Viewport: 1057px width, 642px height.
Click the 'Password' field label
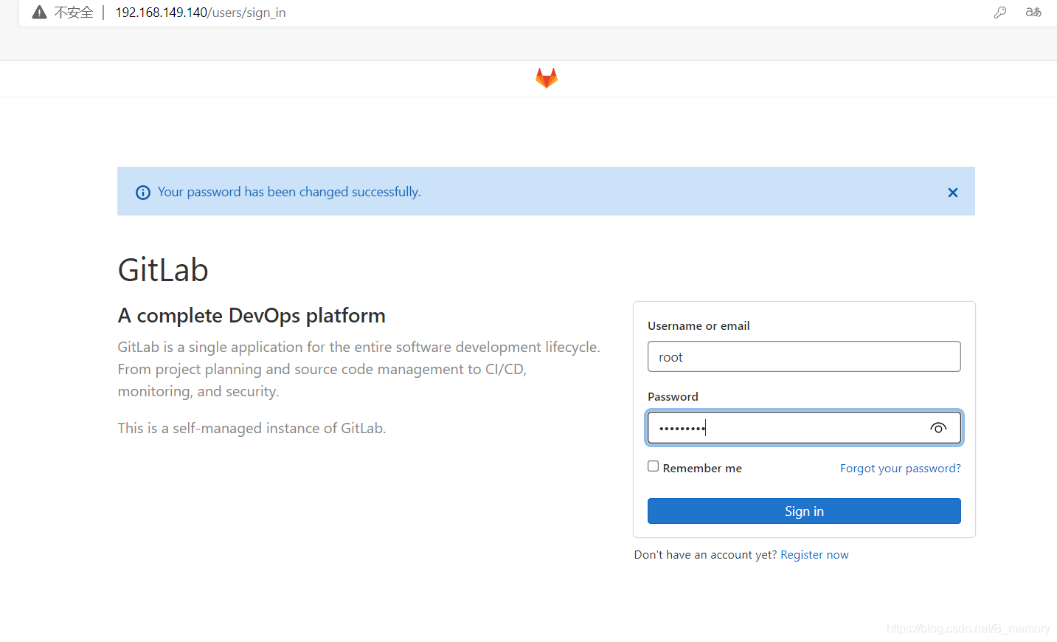coord(673,397)
